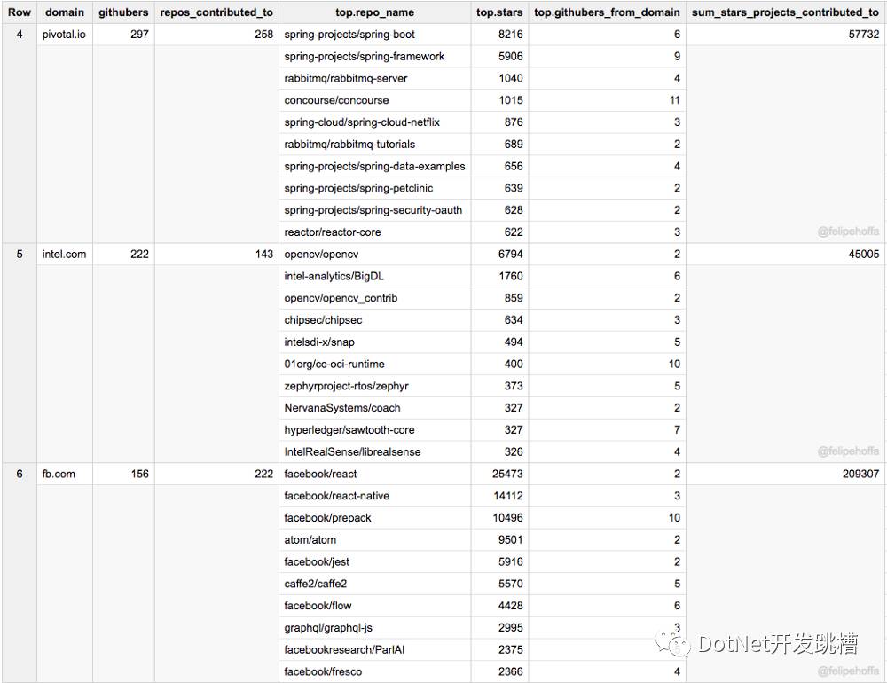Select the facebook/fresco repo cell
Image resolution: width=887 pixels, height=683 pixels.
coord(374,671)
